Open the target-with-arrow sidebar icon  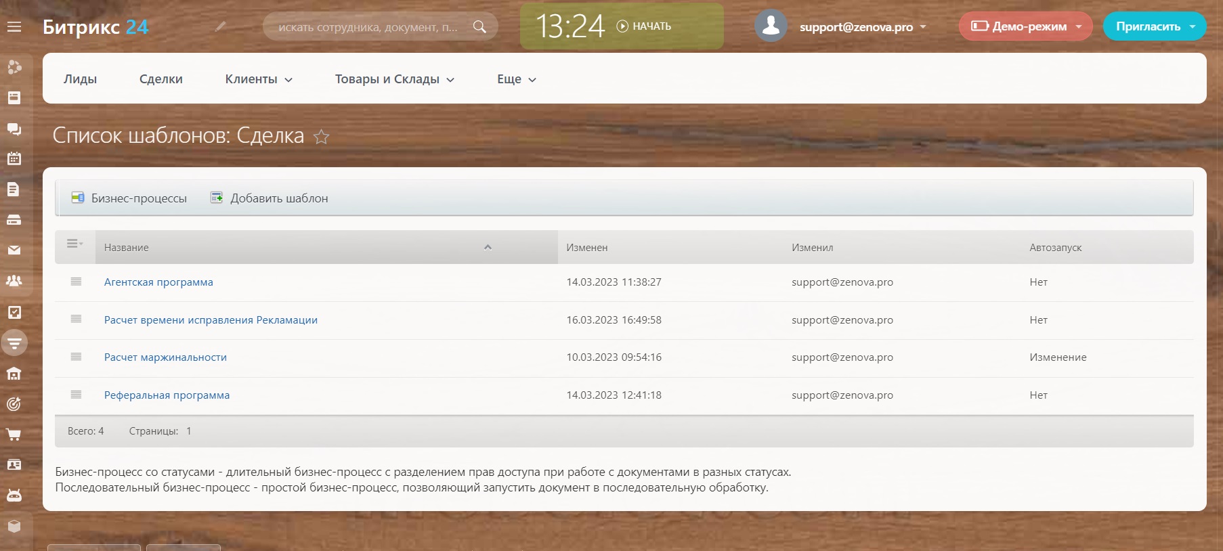[x=14, y=404]
